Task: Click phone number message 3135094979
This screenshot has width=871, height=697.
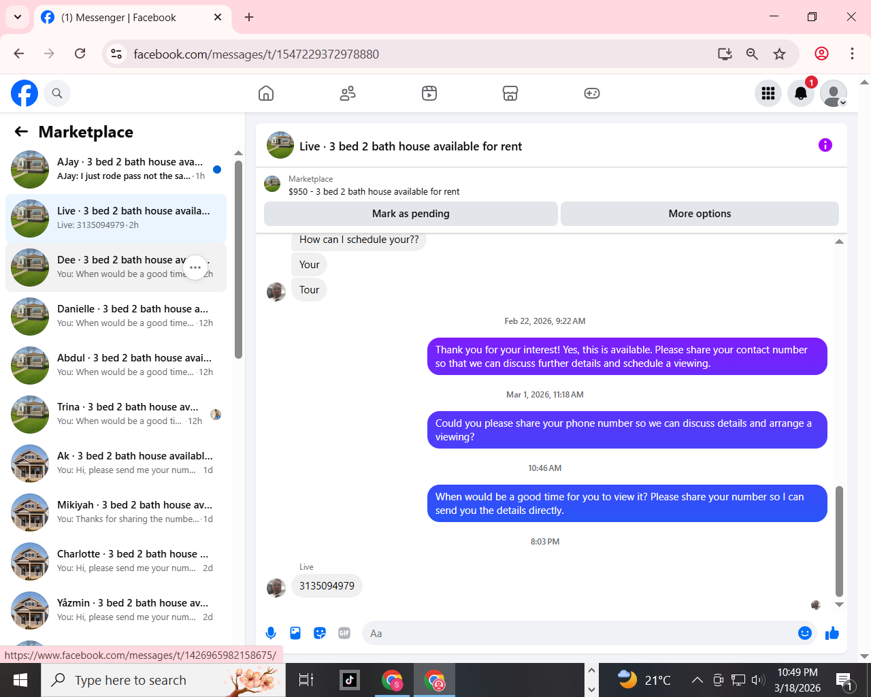Action: pyautogui.click(x=327, y=586)
